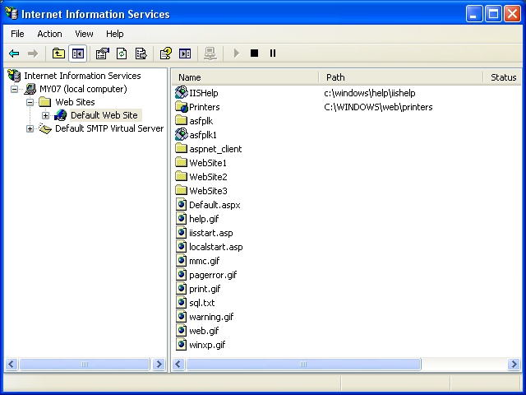Click list pane scrollbar right arrow
This screenshot has height=395, width=526.
[514, 364]
